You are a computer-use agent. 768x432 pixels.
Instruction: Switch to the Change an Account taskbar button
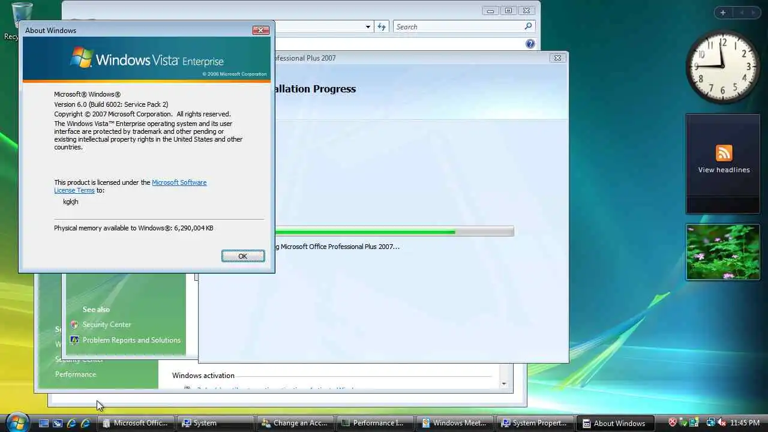coord(295,423)
